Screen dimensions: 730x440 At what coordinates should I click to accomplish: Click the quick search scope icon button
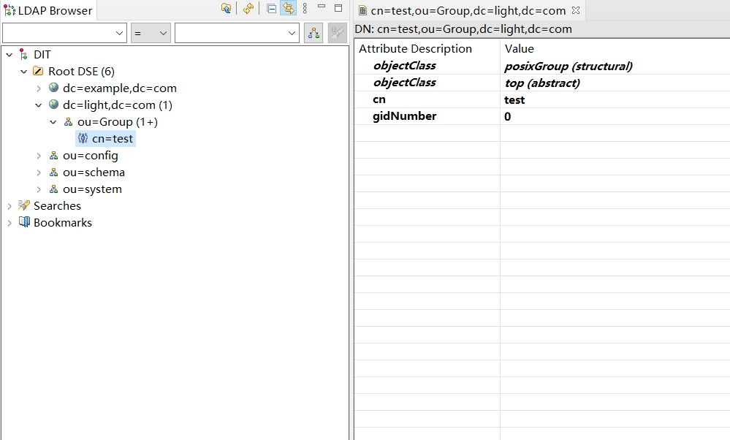(x=313, y=33)
